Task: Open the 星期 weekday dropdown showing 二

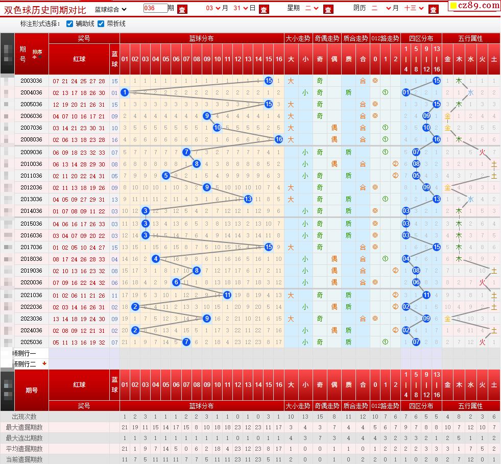Action: 312,8
